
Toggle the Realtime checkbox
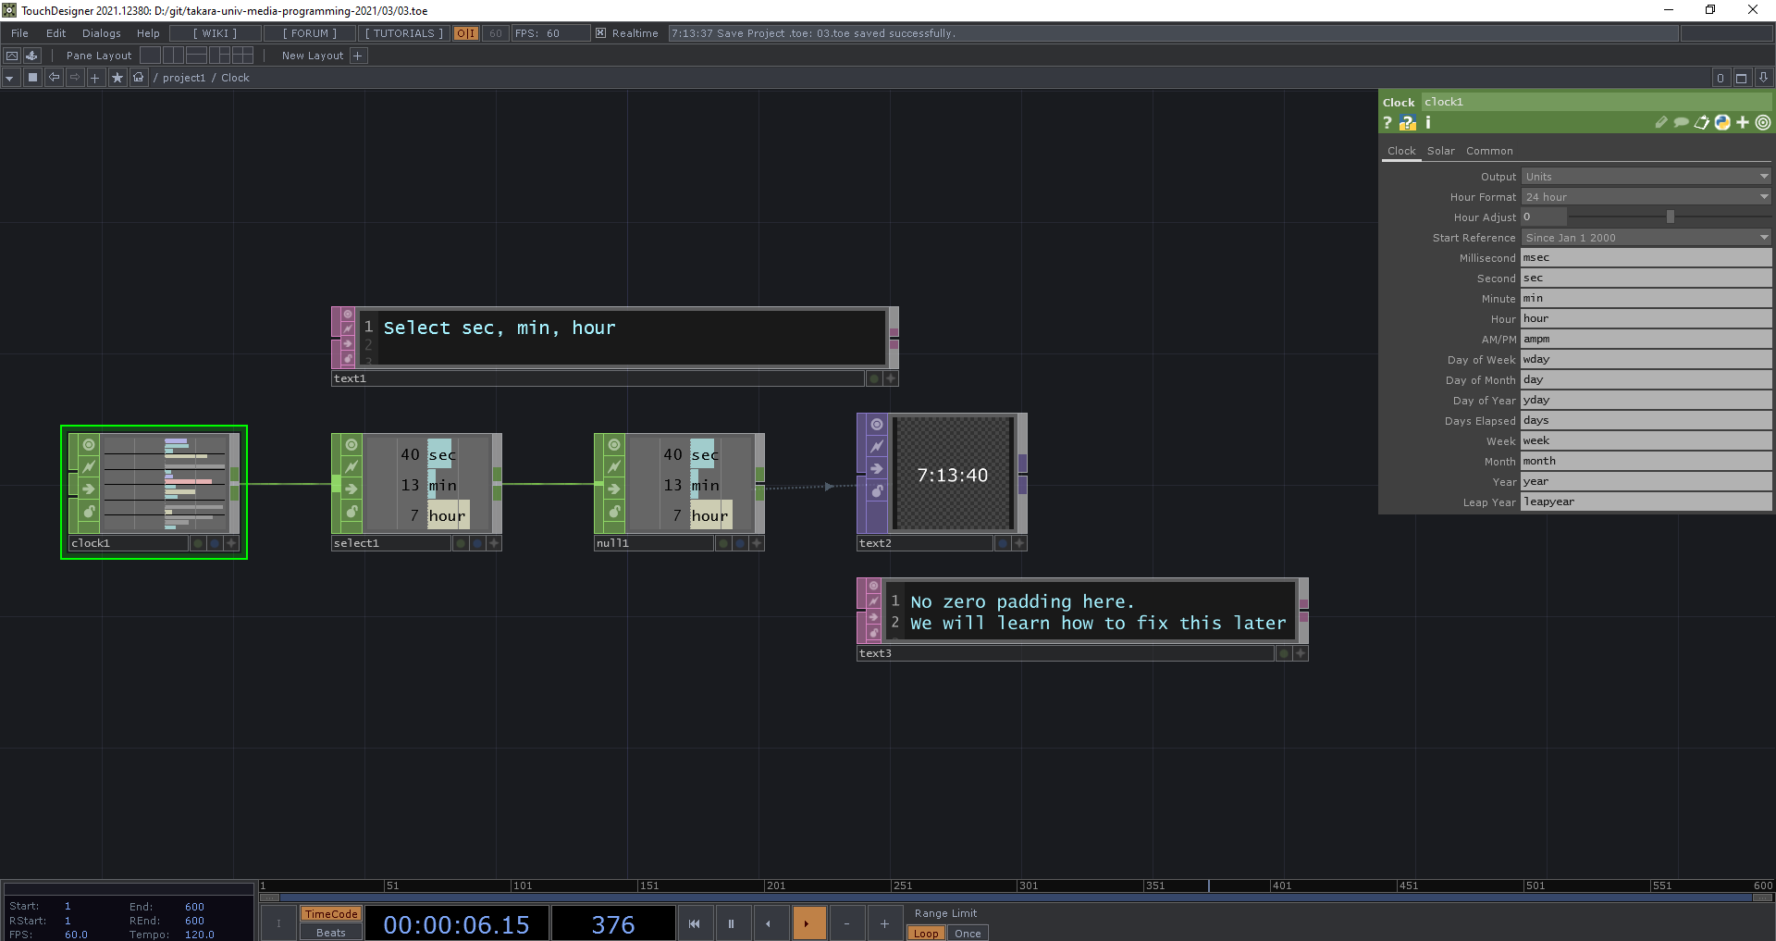pyautogui.click(x=600, y=33)
